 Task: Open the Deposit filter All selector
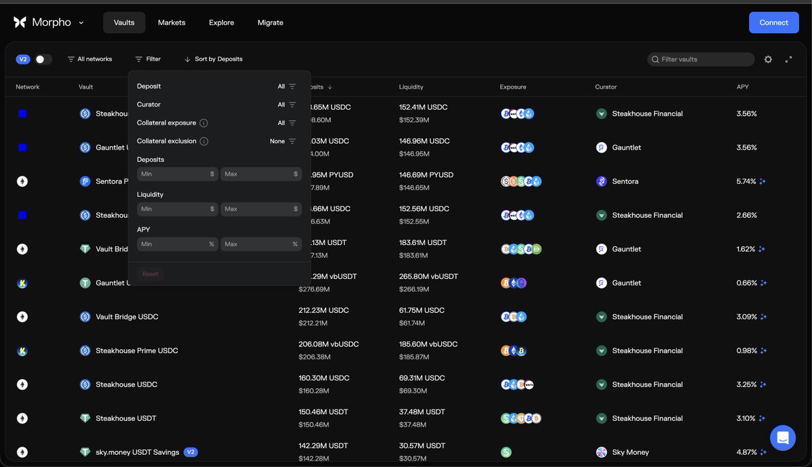[287, 87]
